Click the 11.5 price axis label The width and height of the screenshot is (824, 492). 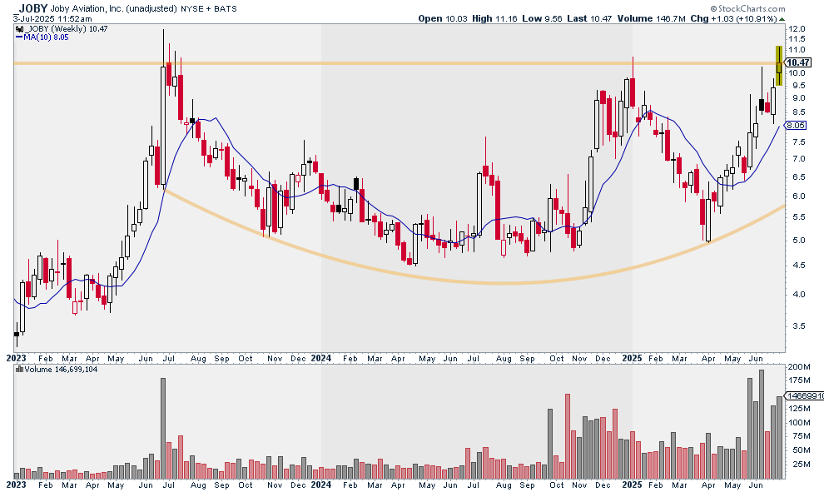tap(797, 39)
